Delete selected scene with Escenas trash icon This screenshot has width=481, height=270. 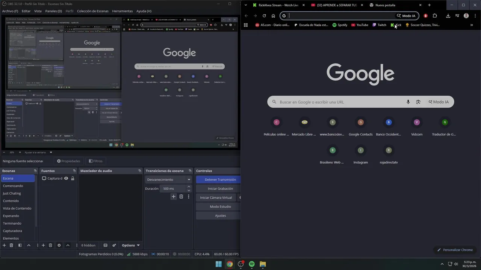[12, 245]
